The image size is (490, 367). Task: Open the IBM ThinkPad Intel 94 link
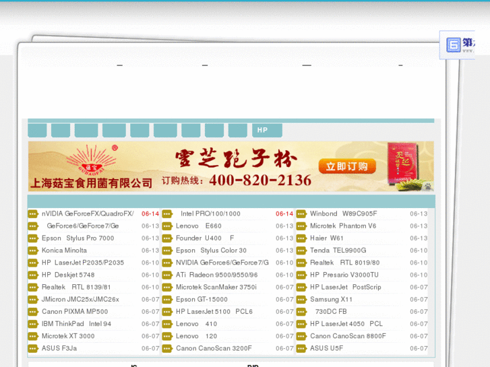point(76,324)
